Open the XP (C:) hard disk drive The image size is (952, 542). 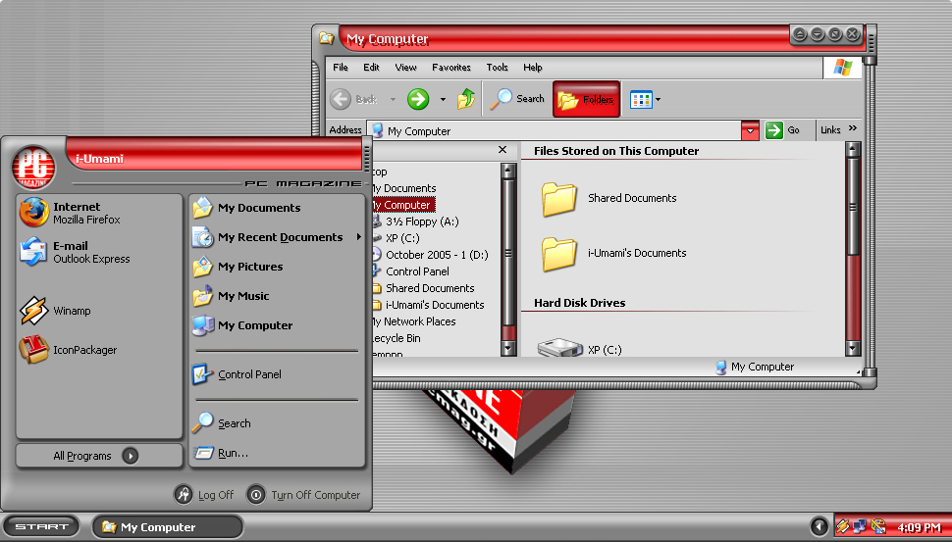[560, 348]
